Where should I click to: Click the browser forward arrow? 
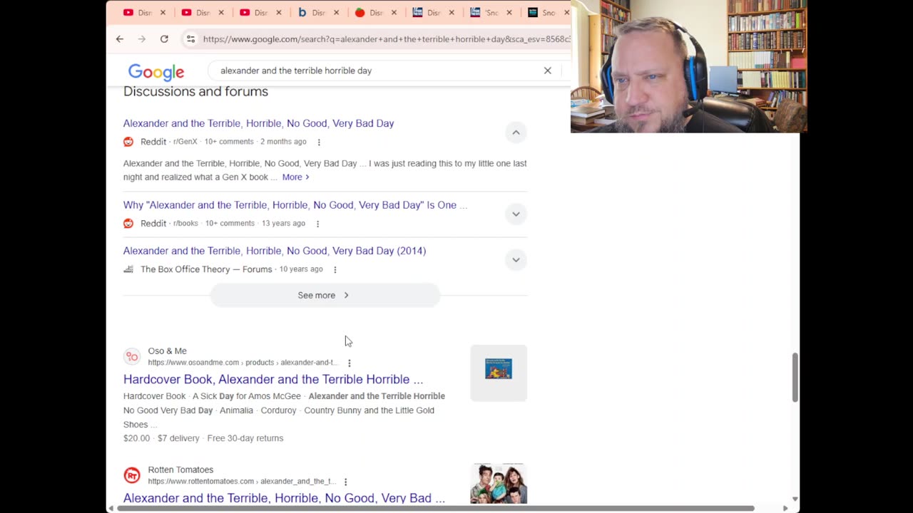[142, 39]
